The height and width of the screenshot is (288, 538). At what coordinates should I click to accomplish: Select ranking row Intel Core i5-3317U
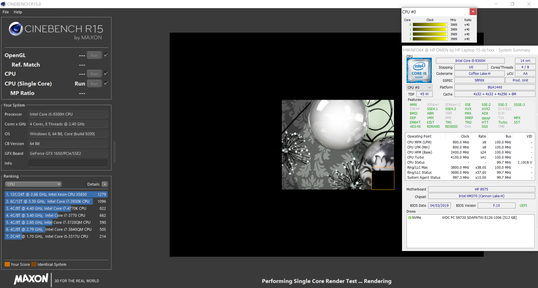[56, 236]
